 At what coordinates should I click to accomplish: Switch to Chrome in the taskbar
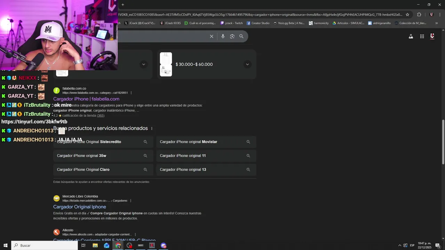pyautogui.click(x=118, y=245)
